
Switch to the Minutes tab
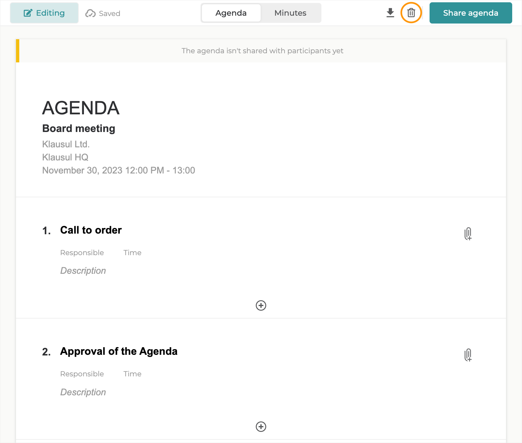[x=290, y=13]
